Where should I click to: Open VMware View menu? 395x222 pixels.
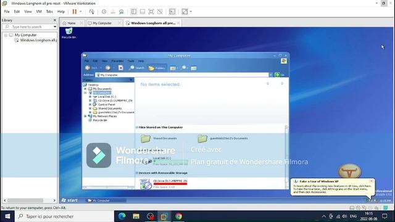tap(28, 12)
